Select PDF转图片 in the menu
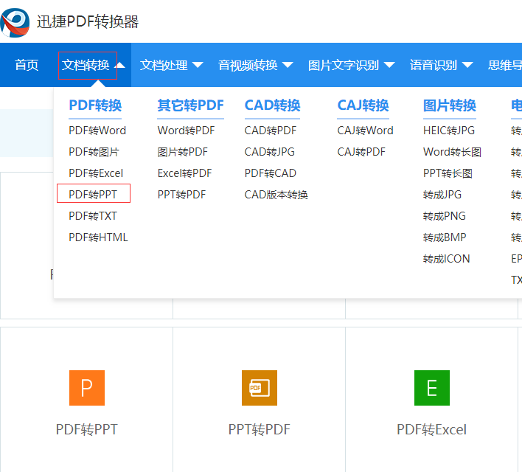522x472 pixels. pos(94,152)
